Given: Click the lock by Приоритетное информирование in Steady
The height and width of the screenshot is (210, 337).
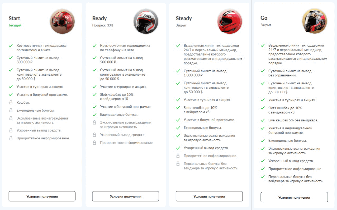Looking at the screenshot, I should click(178, 156).
